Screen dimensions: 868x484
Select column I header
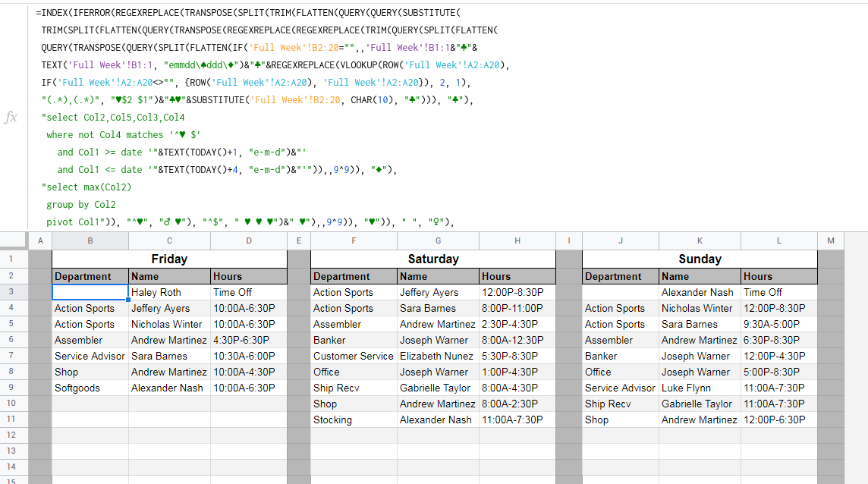568,240
